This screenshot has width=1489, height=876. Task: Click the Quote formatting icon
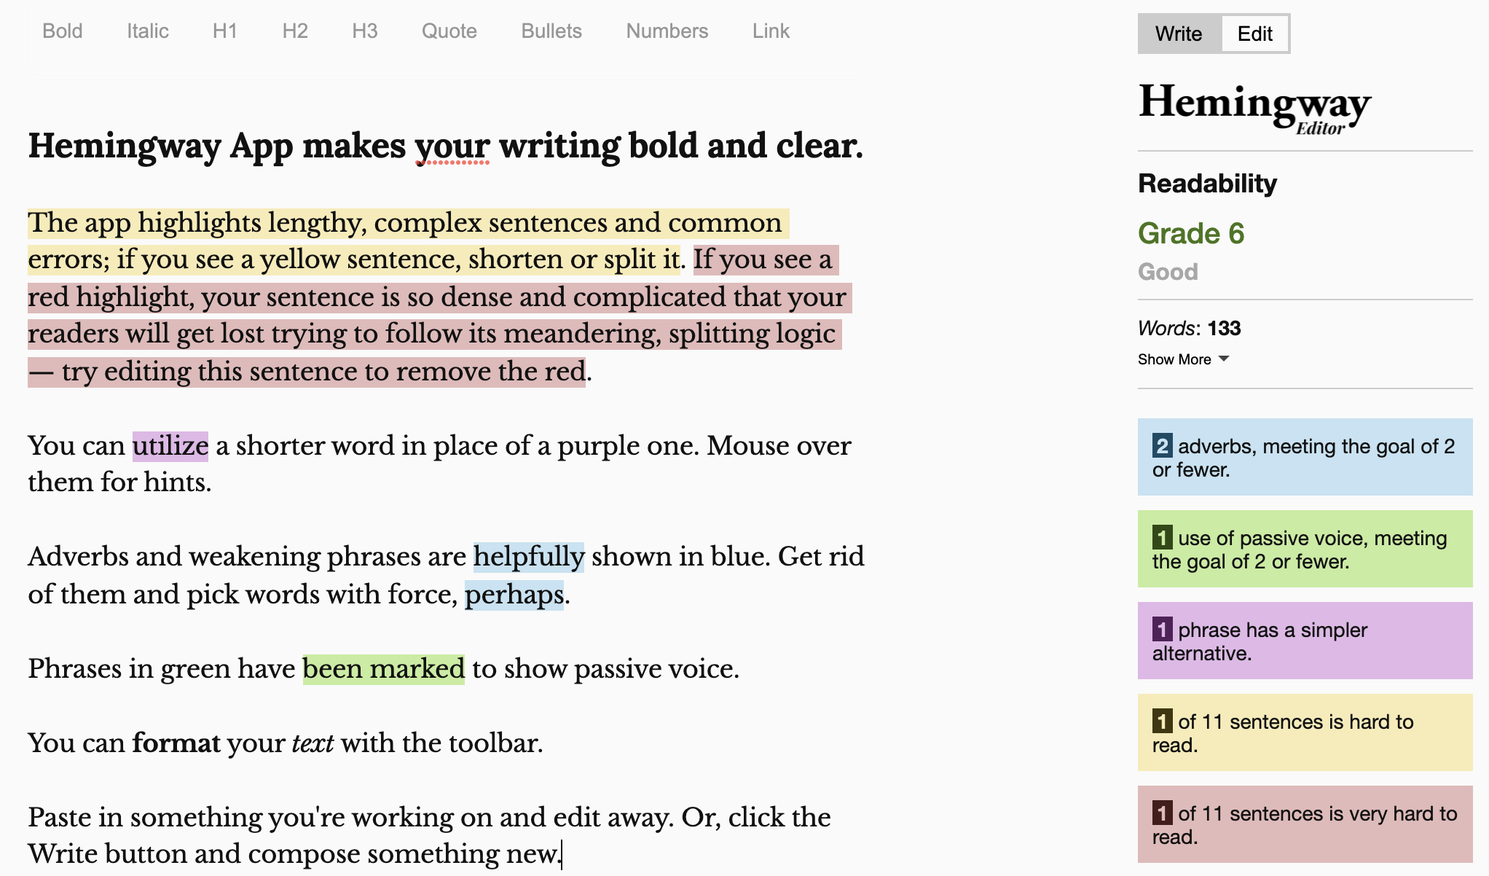(448, 30)
